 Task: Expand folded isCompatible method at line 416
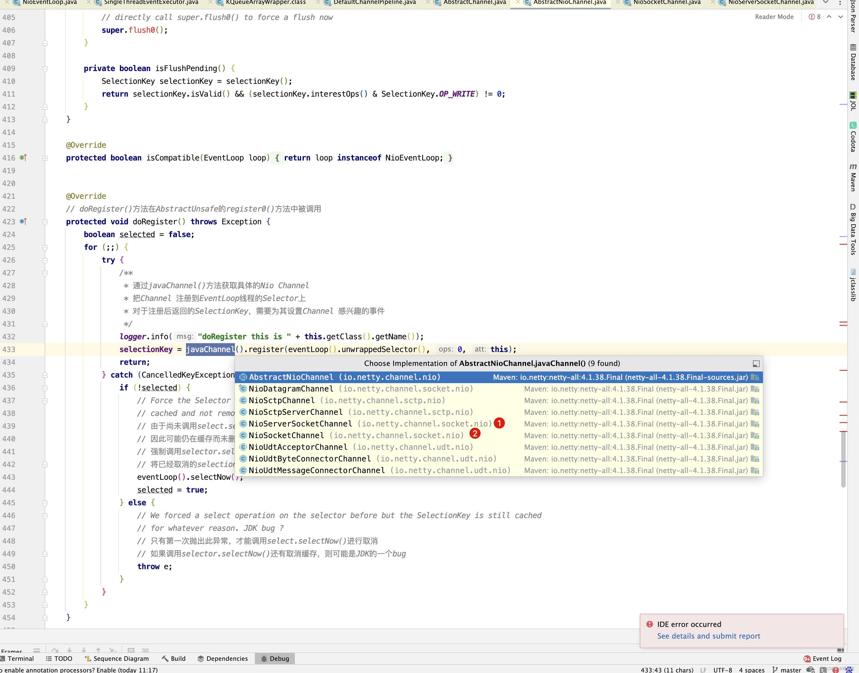click(x=45, y=158)
